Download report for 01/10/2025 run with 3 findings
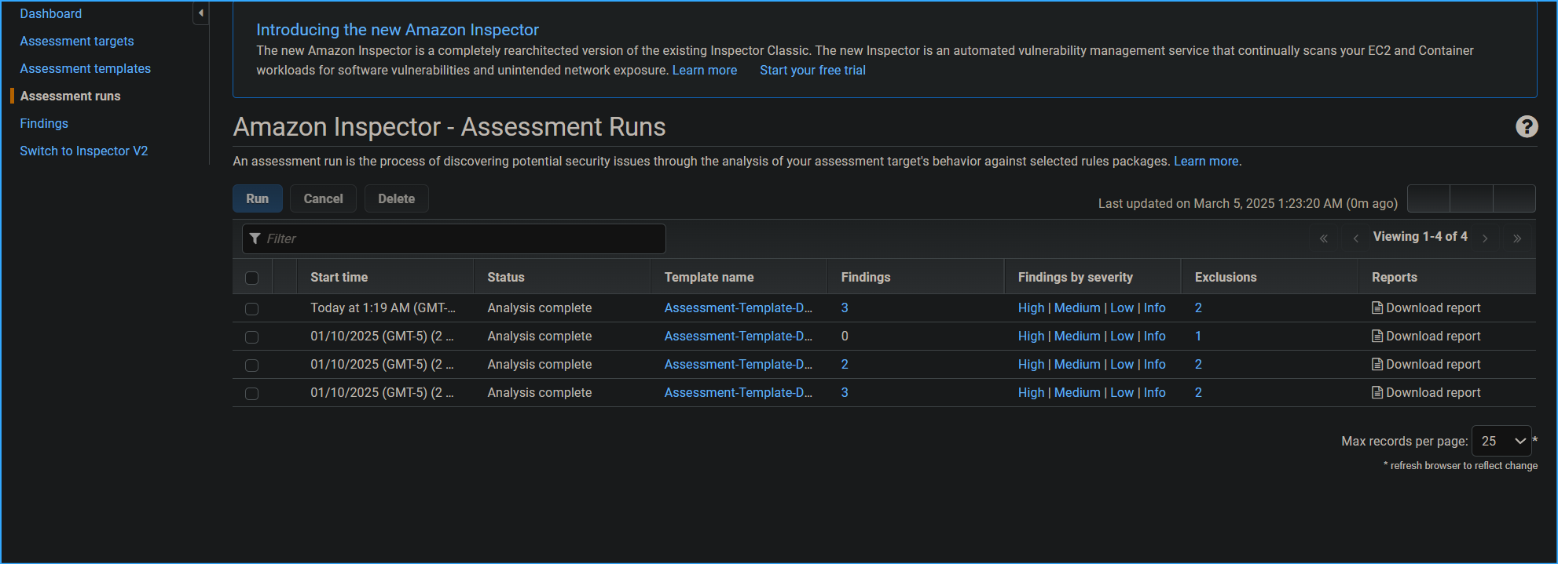 pos(1426,393)
